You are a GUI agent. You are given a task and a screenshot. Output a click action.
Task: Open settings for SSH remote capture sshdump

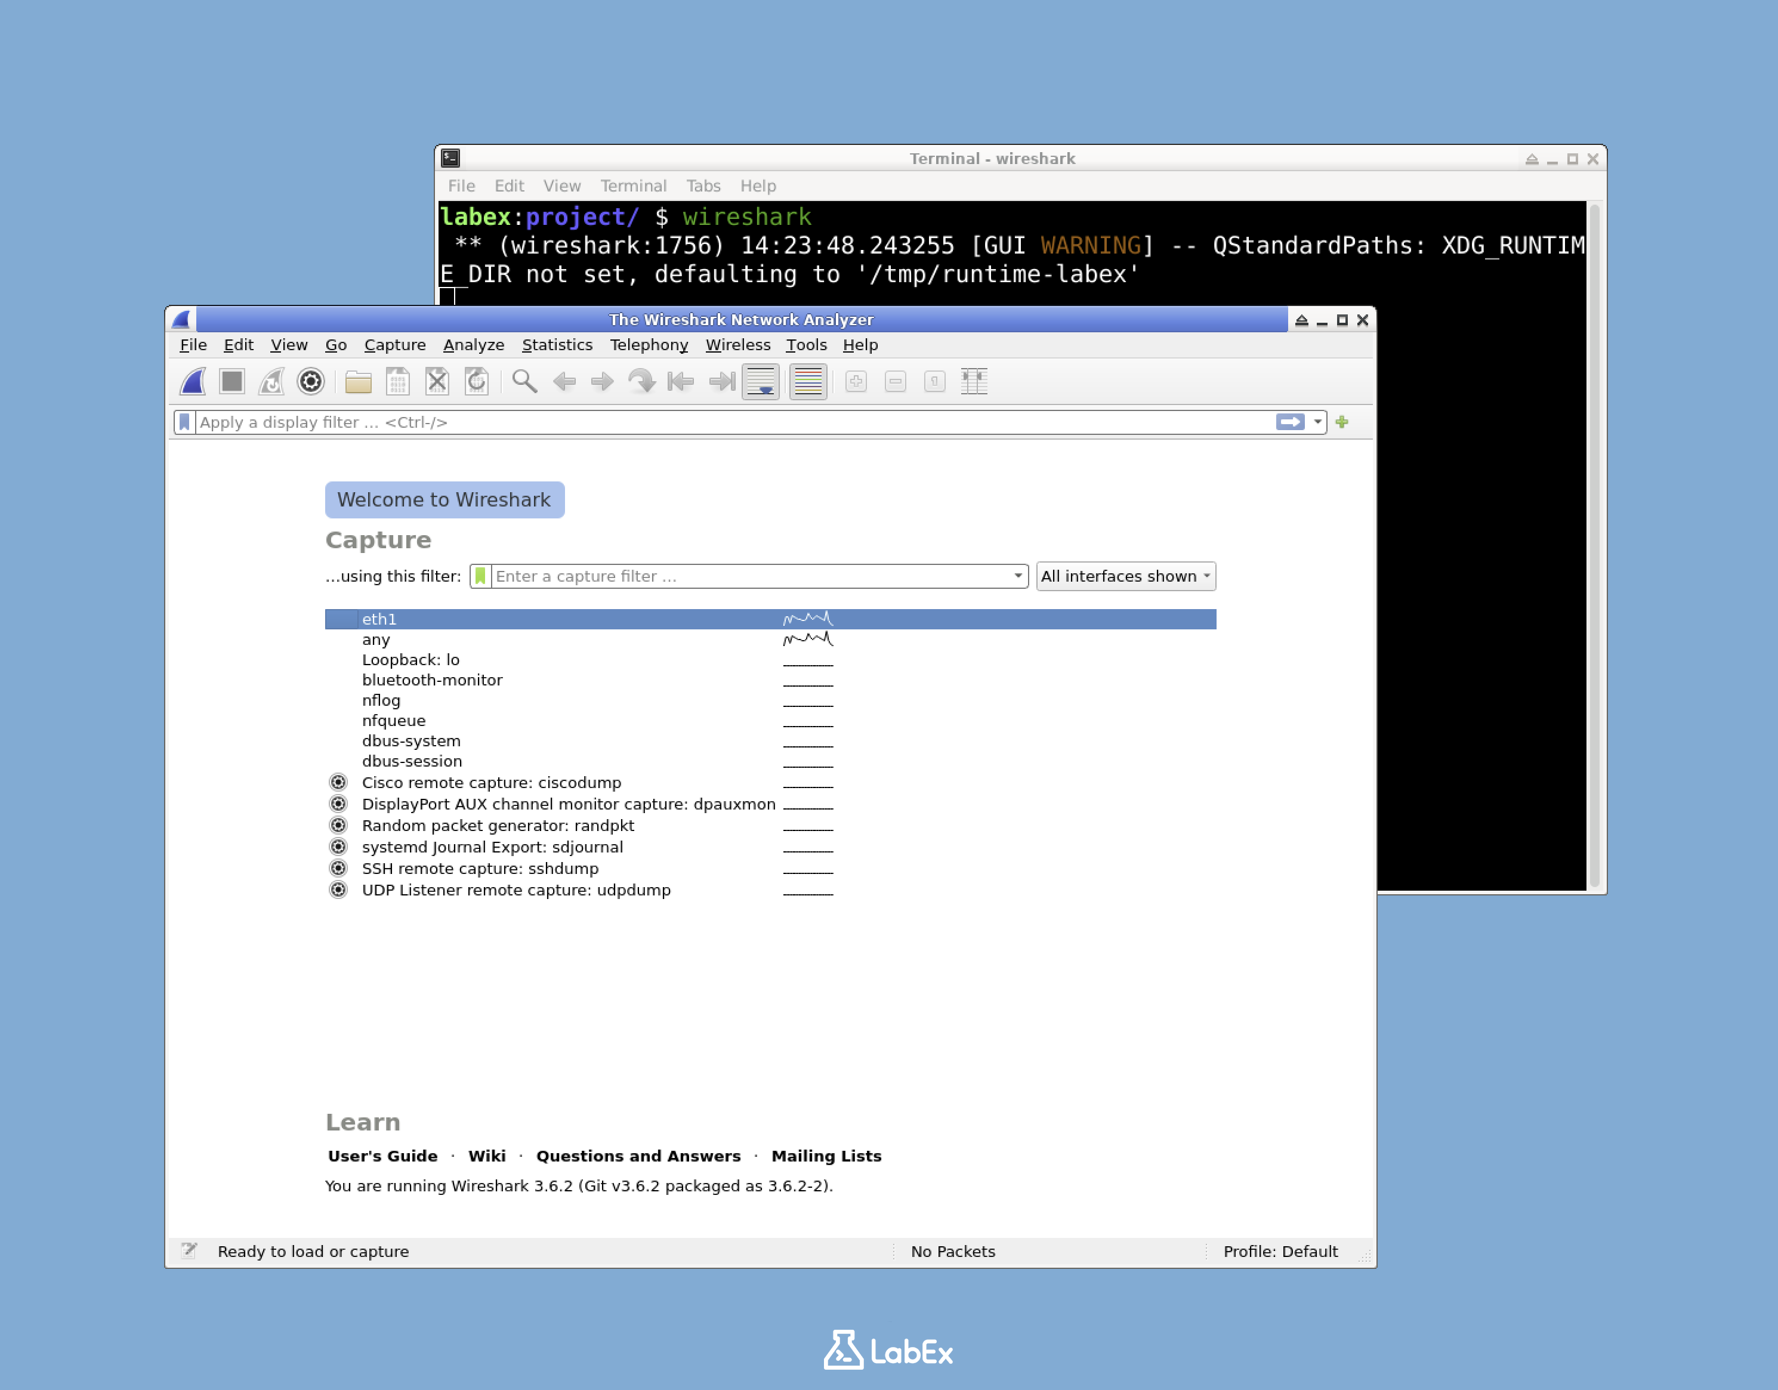[339, 867]
